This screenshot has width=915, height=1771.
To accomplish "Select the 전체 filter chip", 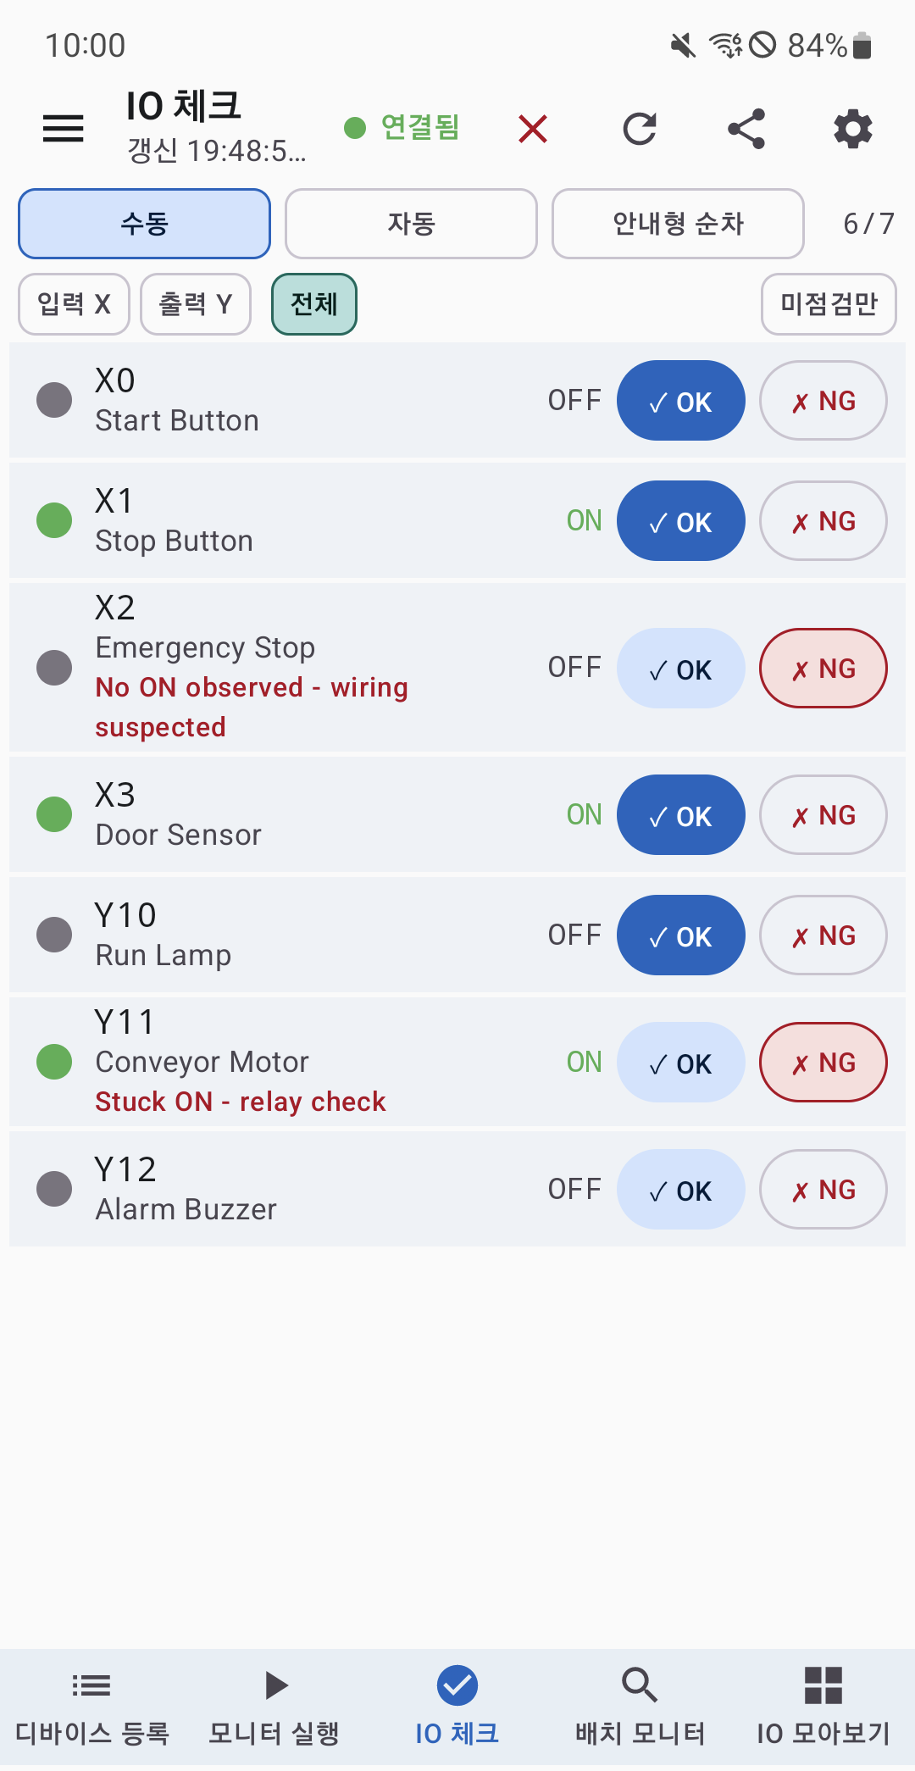I will (x=314, y=304).
